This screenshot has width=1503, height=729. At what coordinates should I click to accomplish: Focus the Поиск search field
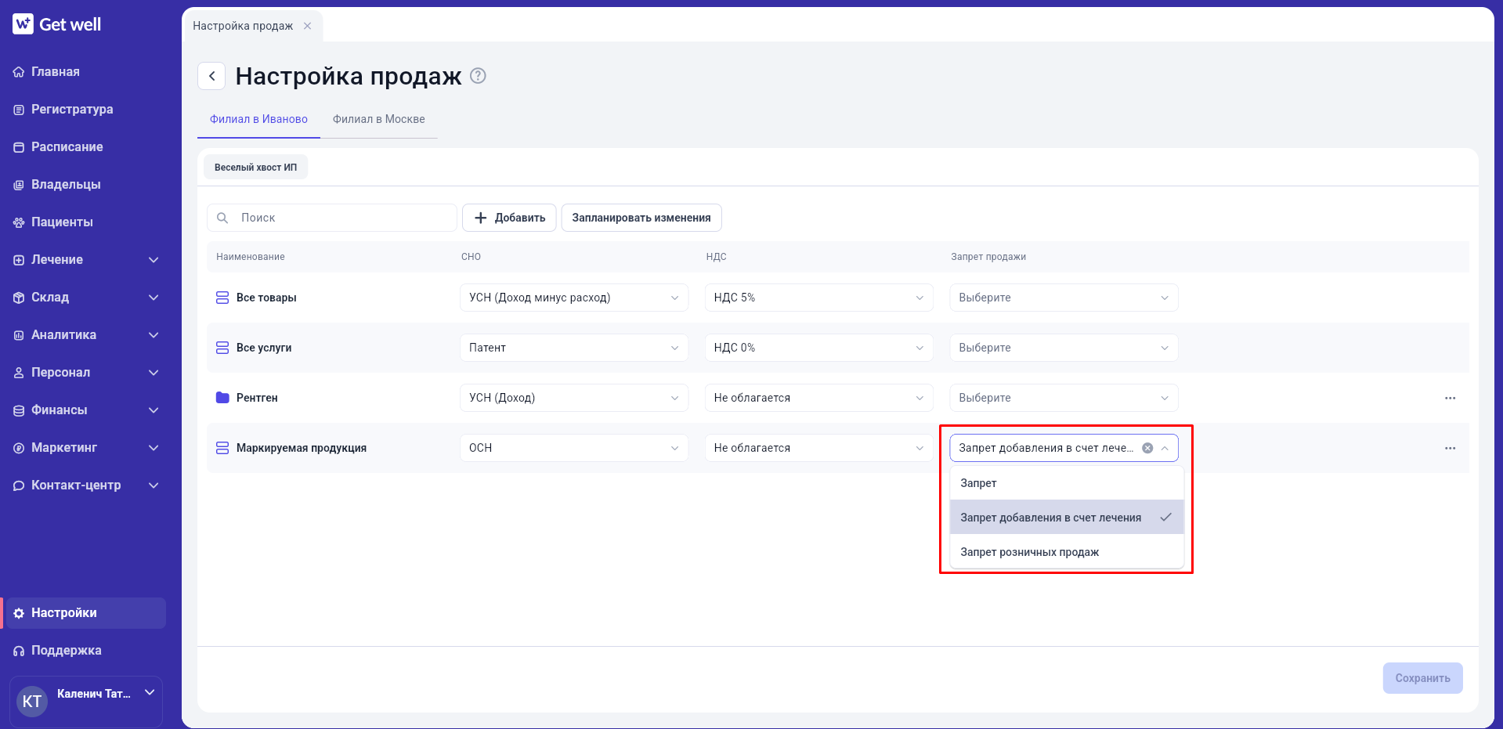[x=332, y=218]
